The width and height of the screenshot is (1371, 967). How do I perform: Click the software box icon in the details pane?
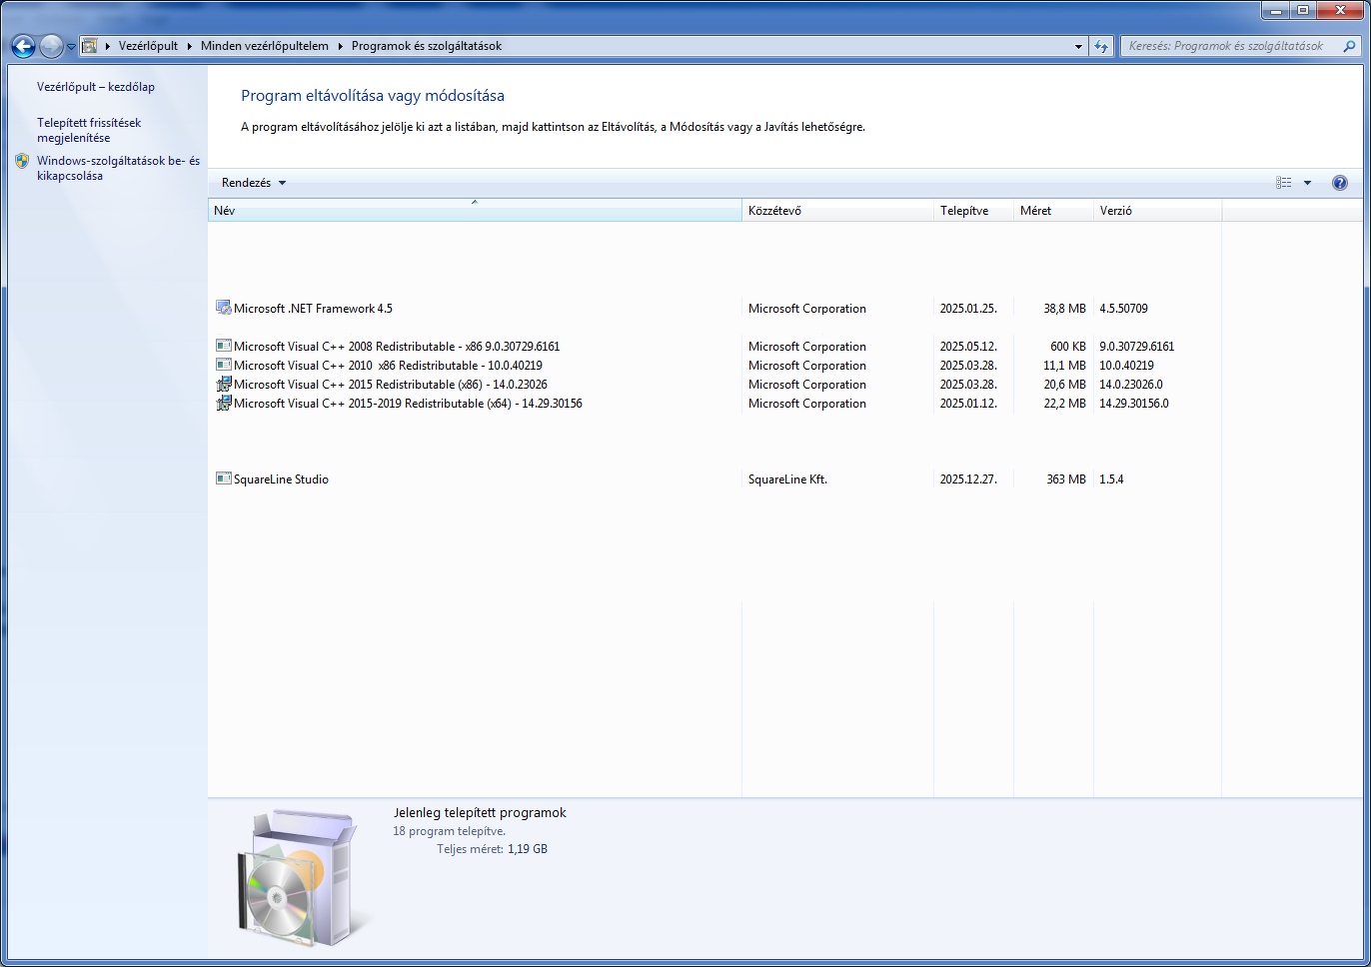pos(302,878)
